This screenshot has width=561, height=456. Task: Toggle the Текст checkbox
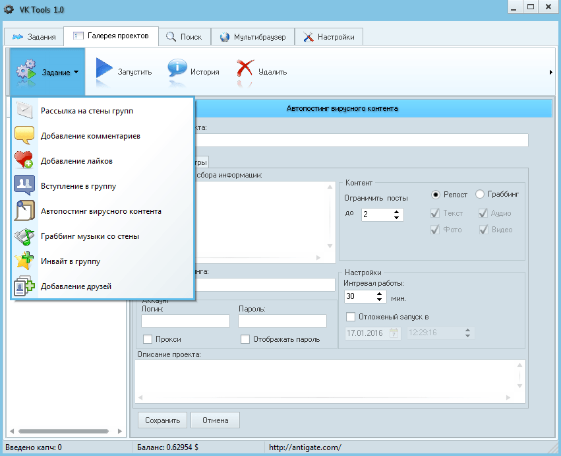(x=435, y=213)
